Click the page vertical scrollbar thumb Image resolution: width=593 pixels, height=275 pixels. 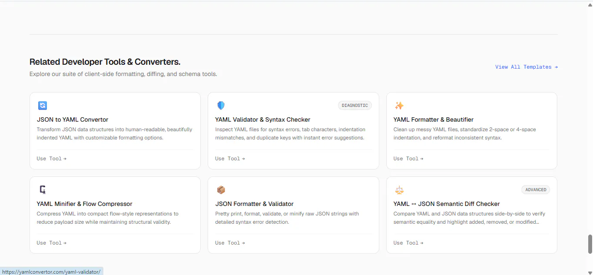(x=590, y=244)
